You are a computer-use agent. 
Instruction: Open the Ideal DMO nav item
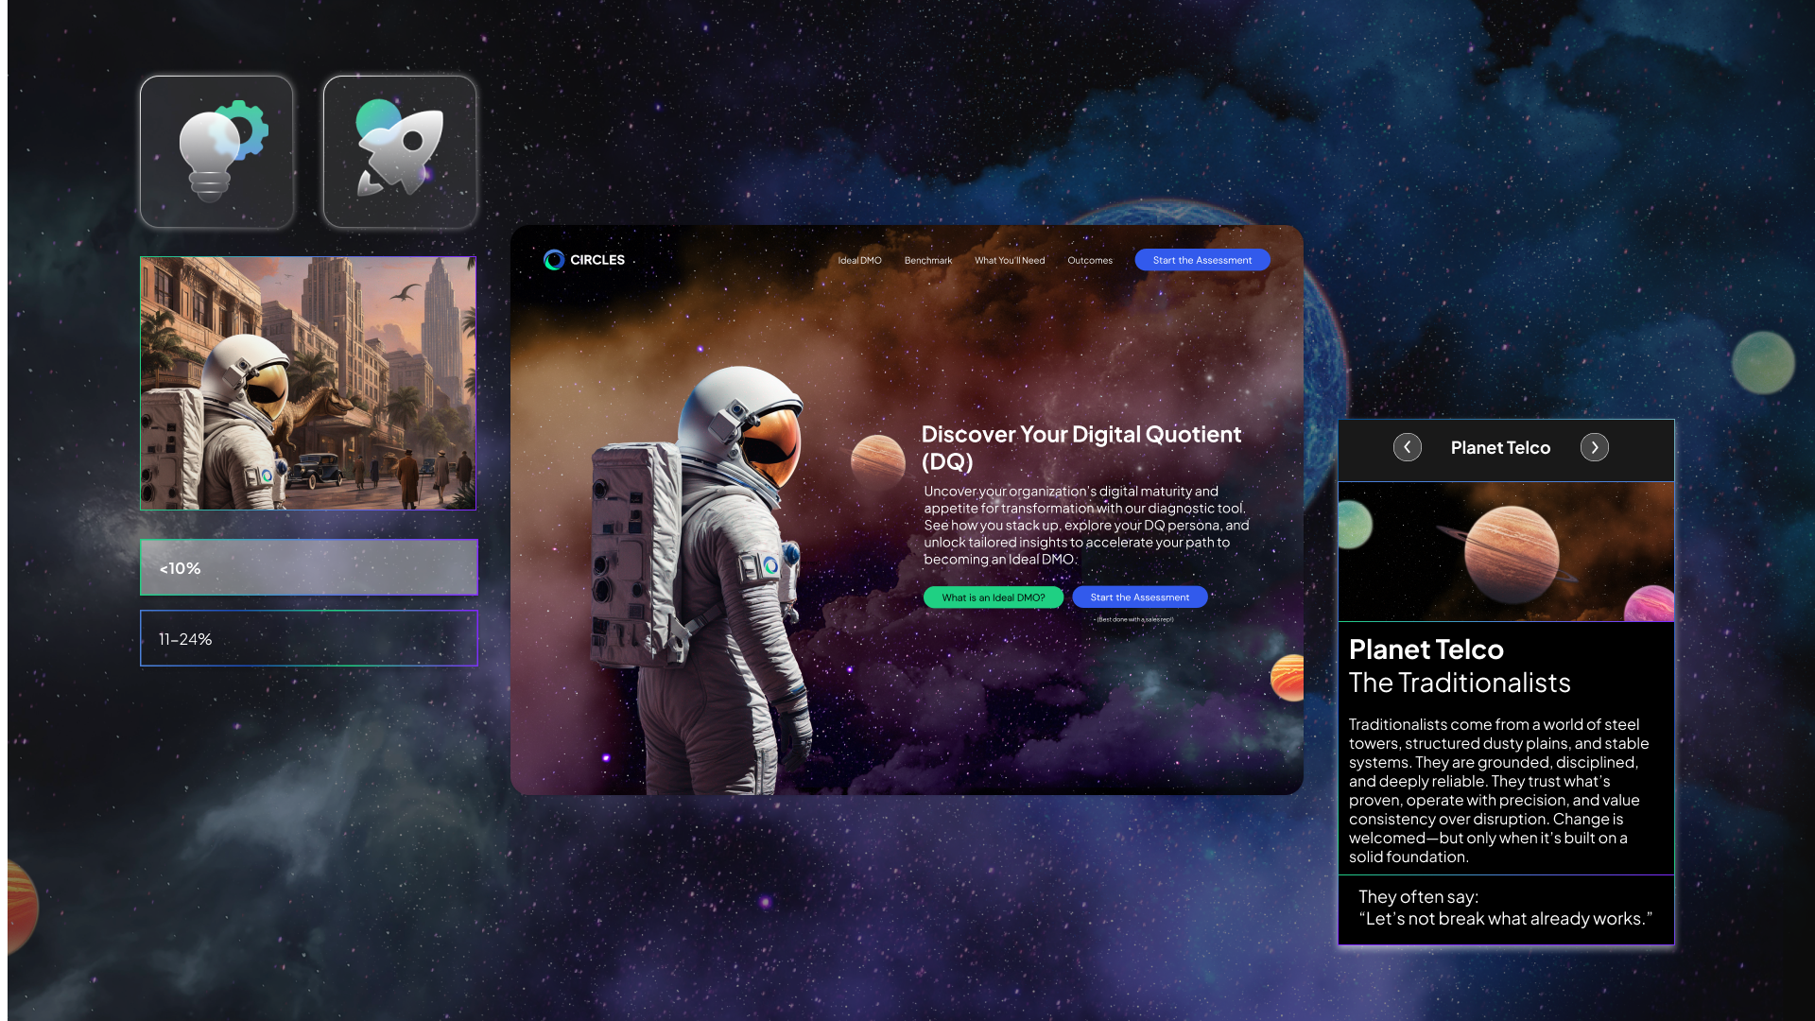pos(859,260)
